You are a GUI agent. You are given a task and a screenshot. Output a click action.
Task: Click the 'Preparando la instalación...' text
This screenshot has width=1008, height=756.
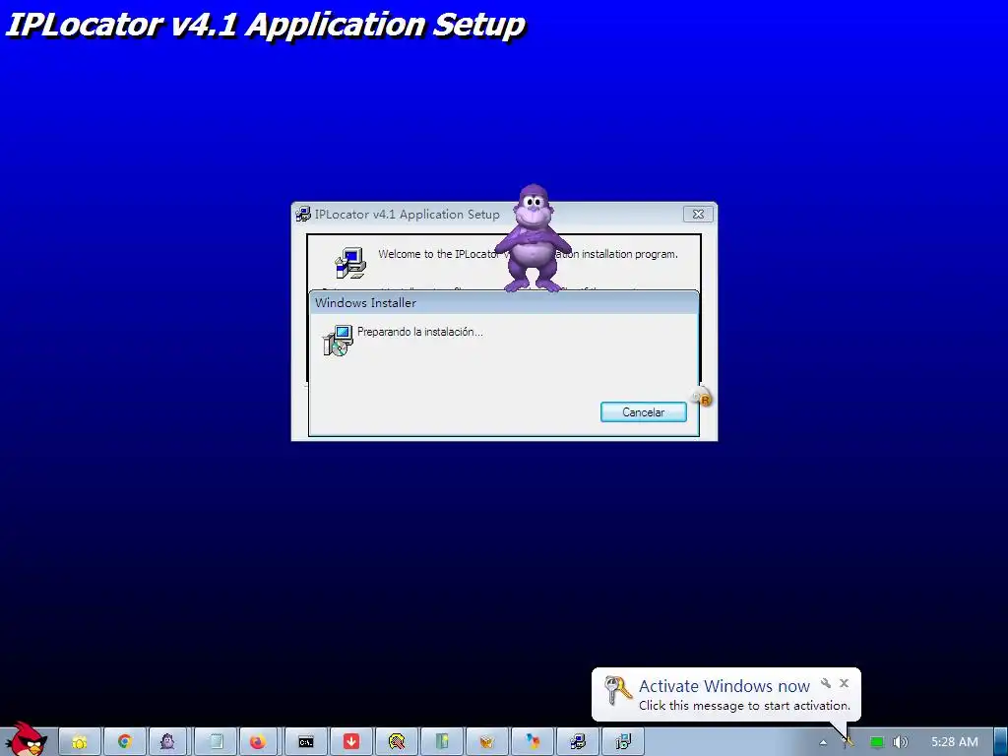[419, 332]
